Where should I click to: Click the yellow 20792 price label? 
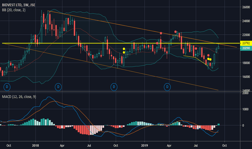point(246,43)
